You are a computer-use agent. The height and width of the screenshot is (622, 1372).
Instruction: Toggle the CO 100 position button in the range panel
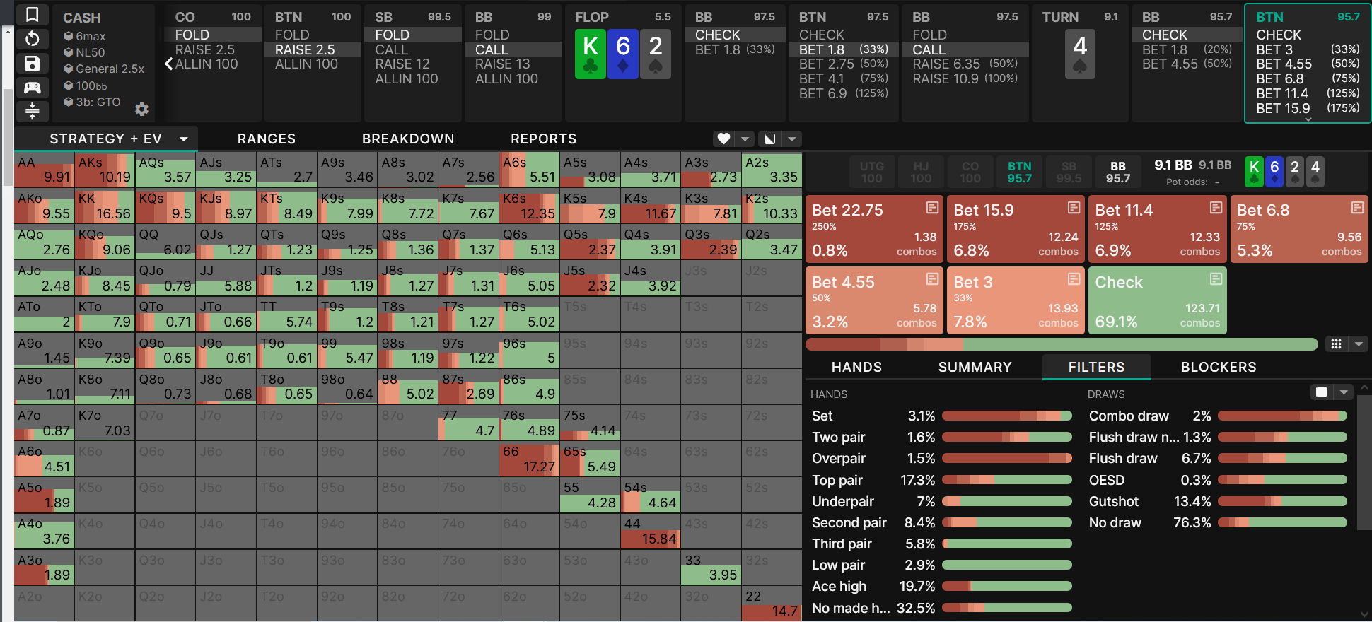(x=970, y=172)
